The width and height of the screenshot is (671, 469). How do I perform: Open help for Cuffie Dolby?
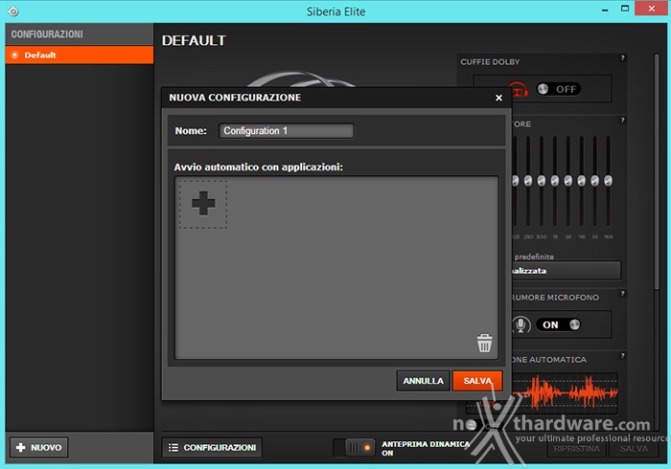coord(623,57)
